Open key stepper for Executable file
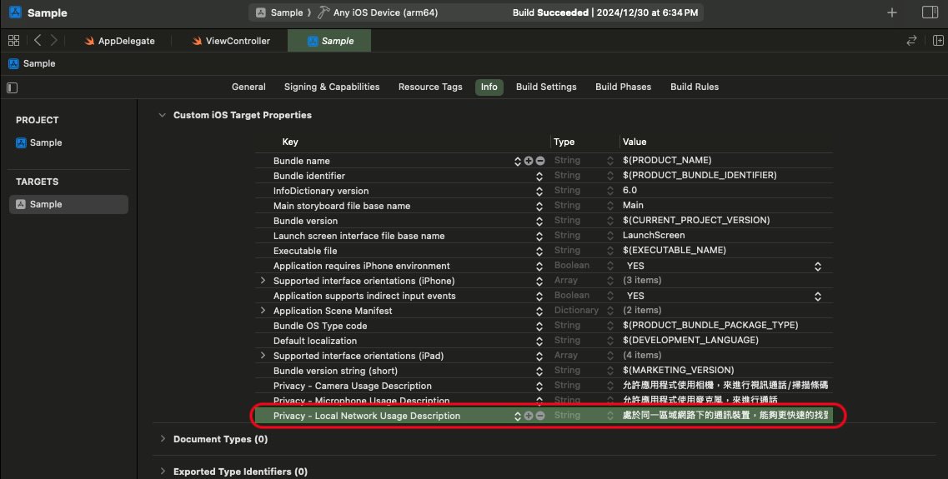 click(539, 251)
